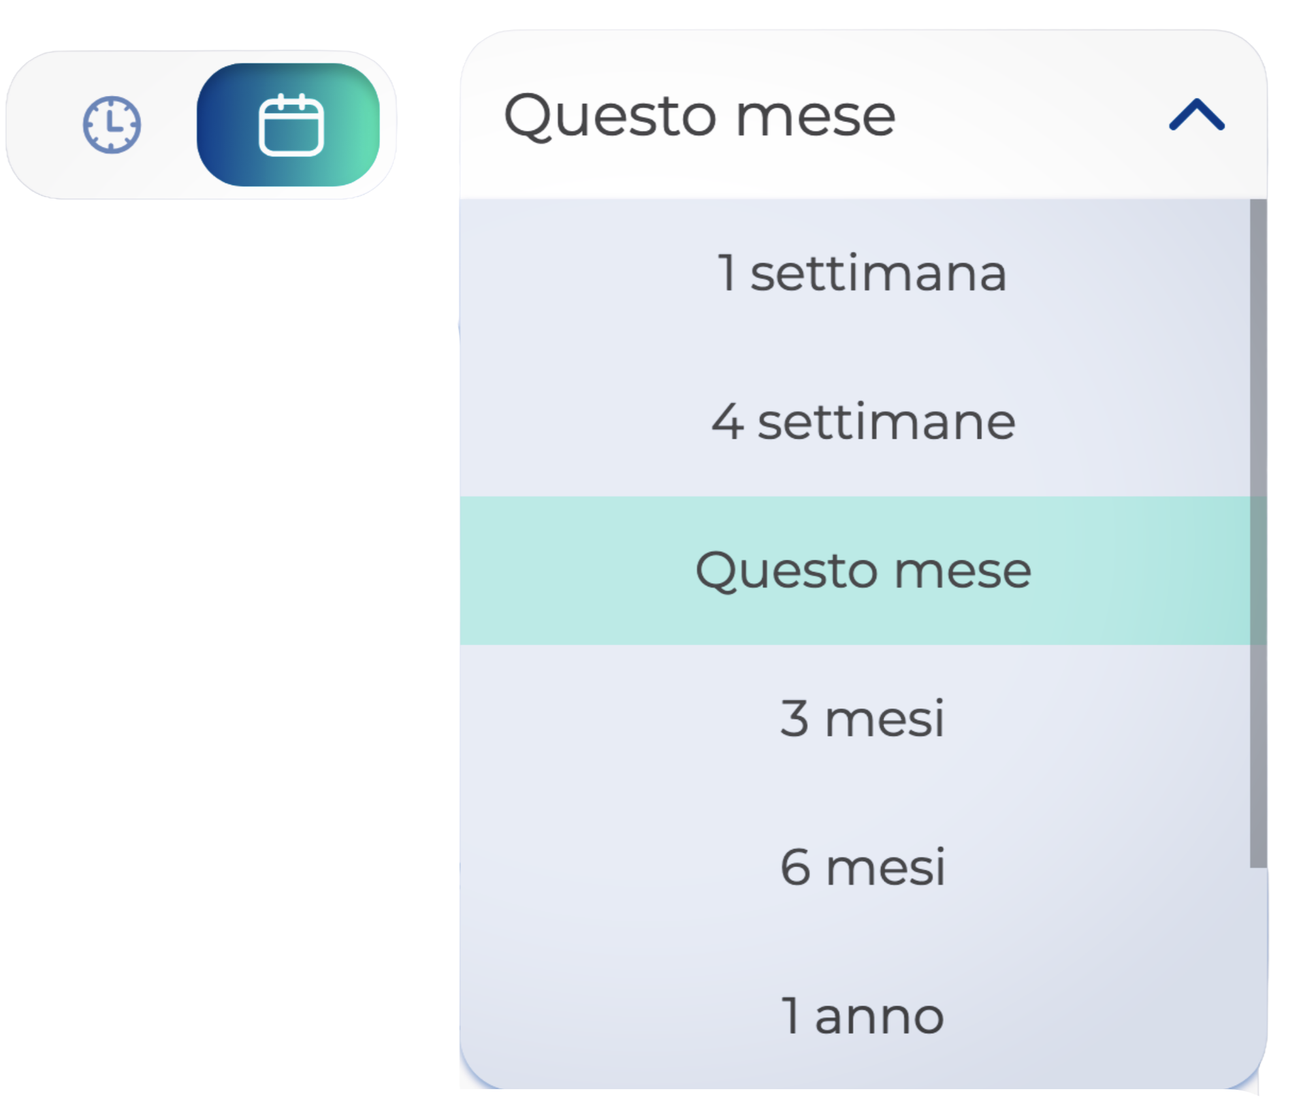Click the teal-highlighted current selection row

point(862,570)
